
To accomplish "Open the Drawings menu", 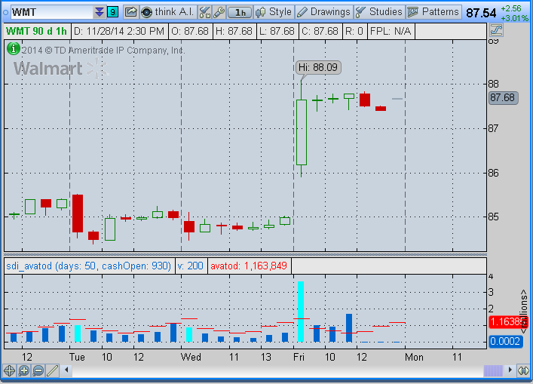I will click(x=324, y=12).
